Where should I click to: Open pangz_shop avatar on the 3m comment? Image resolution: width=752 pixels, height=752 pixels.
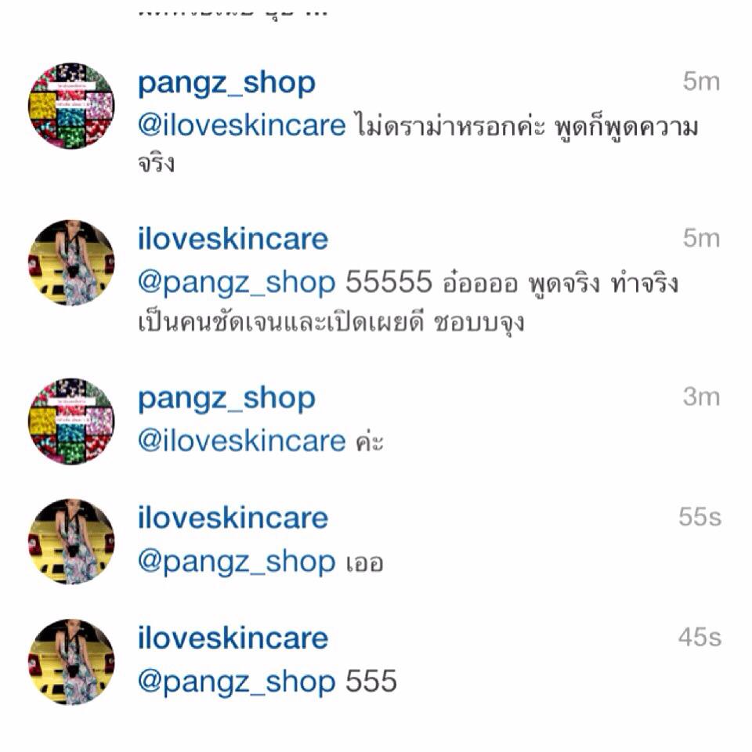click(x=71, y=421)
